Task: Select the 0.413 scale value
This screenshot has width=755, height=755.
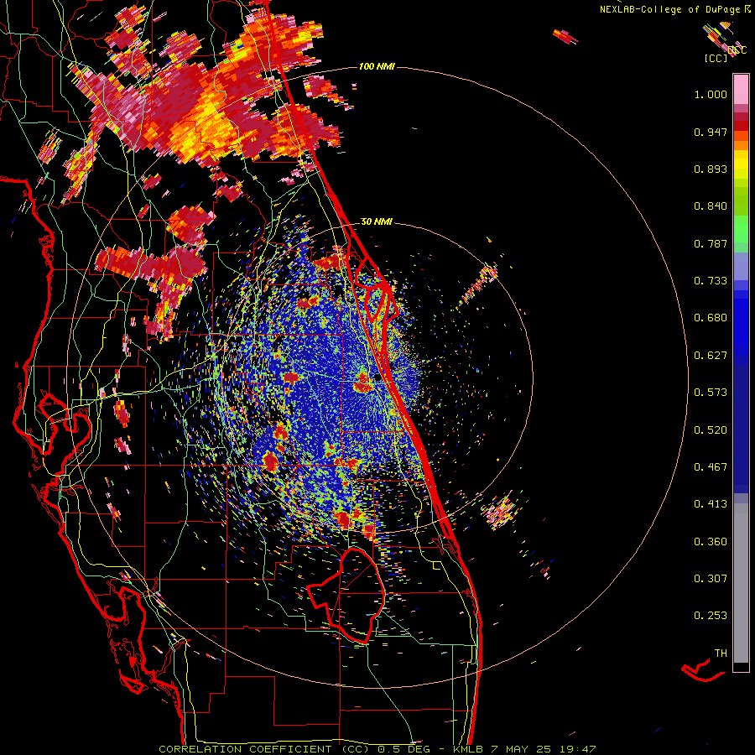Action: coord(711,504)
